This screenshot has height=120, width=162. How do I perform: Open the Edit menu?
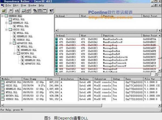[x=16, y=5]
